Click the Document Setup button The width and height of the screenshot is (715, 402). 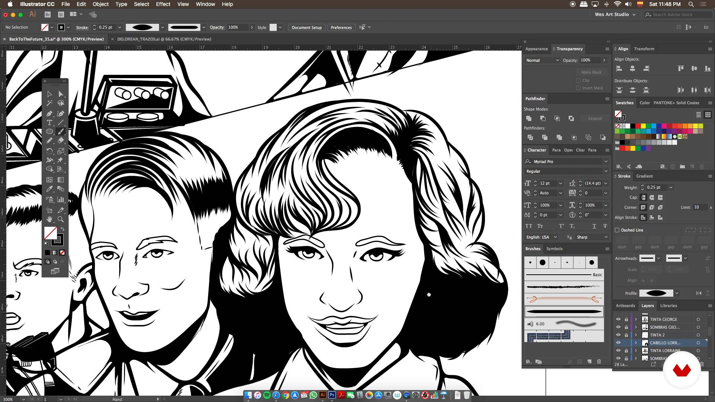click(306, 28)
